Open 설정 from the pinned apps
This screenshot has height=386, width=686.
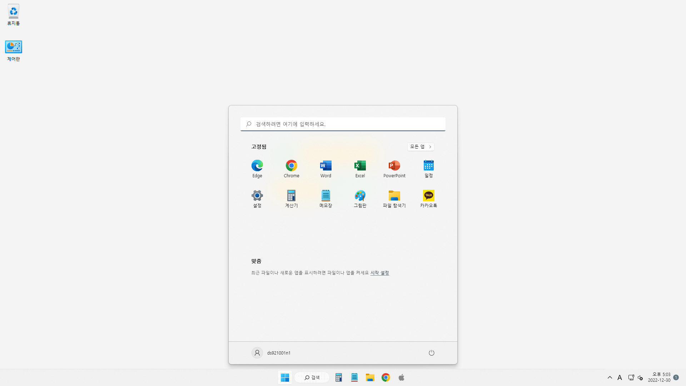pyautogui.click(x=257, y=199)
